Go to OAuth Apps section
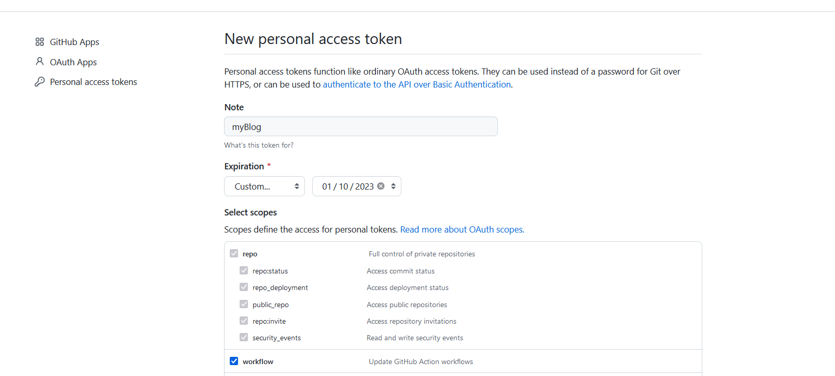 (x=73, y=62)
